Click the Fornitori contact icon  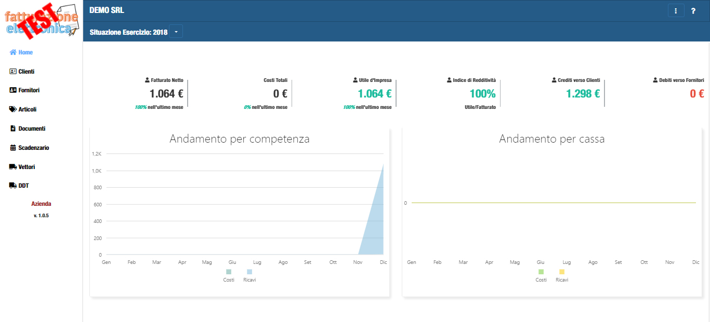click(13, 90)
